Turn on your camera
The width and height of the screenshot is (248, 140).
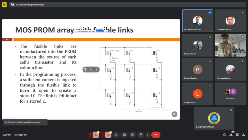point(108,135)
